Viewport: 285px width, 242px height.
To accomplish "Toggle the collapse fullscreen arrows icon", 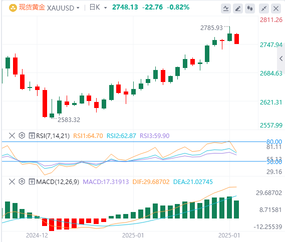I will 264,8.
